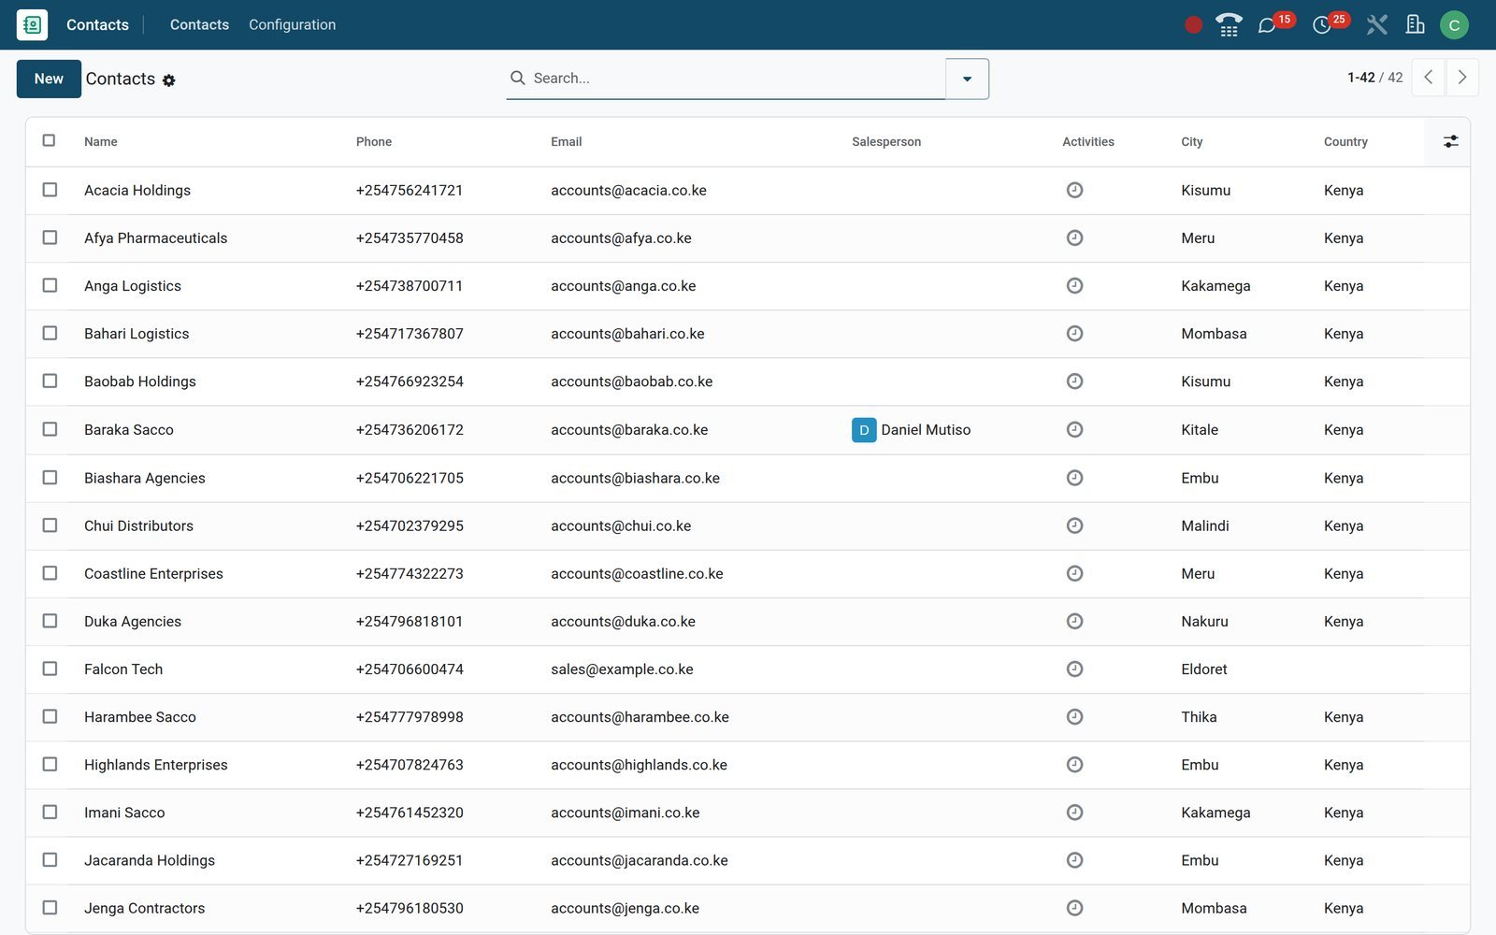Click the Contacts app name in navbar
1496x935 pixels.
(97, 24)
